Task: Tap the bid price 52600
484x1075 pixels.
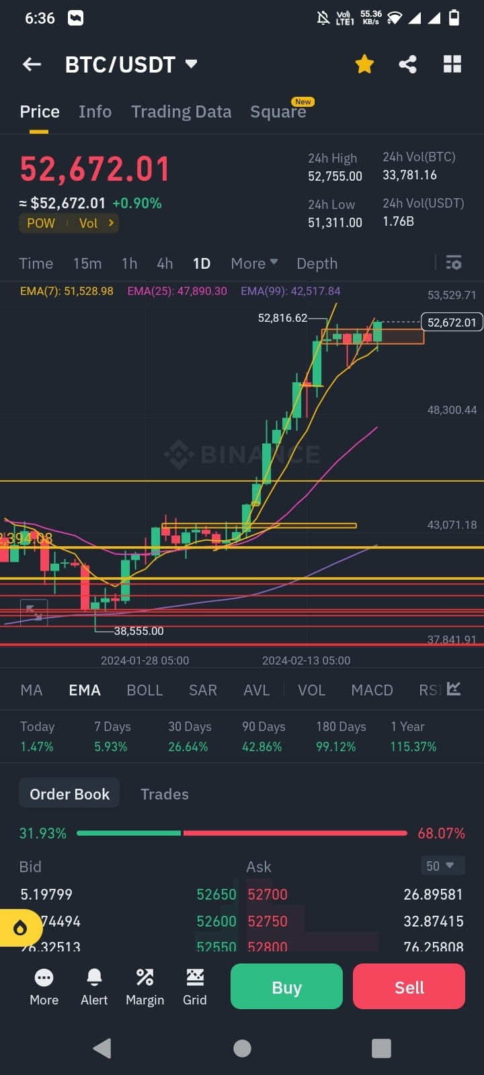Action: (216, 921)
